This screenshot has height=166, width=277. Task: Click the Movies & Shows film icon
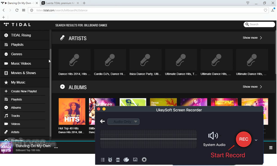pyautogui.click(x=6, y=73)
